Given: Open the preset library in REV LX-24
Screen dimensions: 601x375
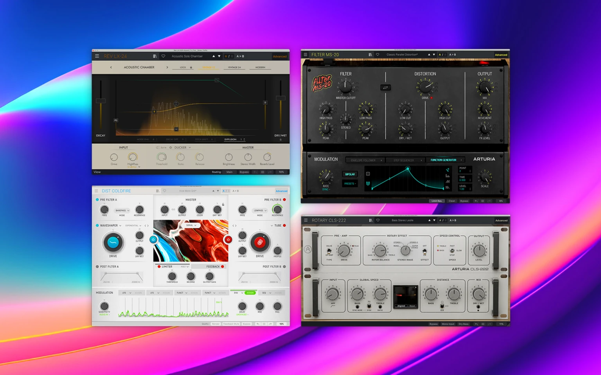Looking at the screenshot, I should (155, 56).
